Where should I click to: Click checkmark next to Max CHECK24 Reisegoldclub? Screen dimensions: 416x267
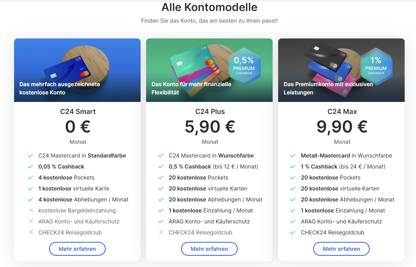[293, 232]
